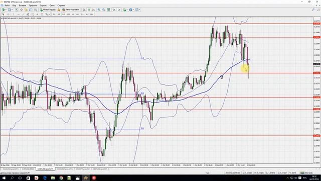The height and width of the screenshot is (181, 321).
Task: Click the connection status traffic indicator
Action: 306,173
